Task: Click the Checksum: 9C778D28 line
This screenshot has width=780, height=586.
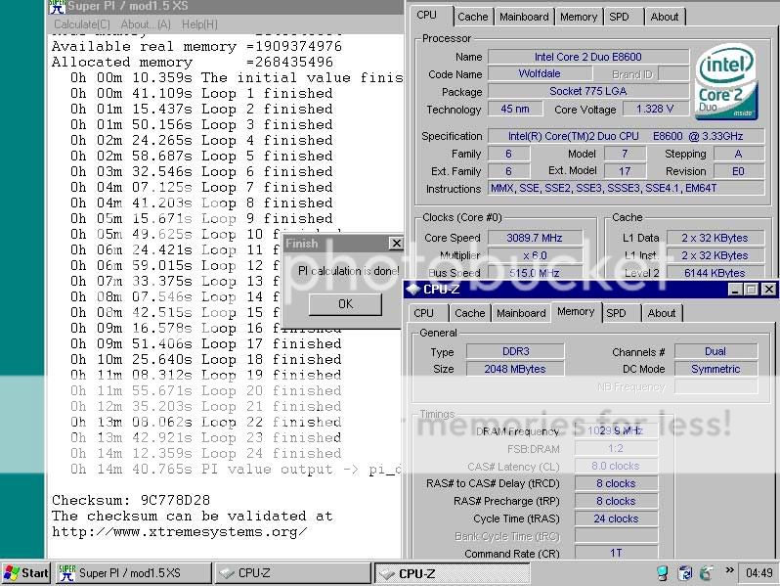Action: click(131, 500)
